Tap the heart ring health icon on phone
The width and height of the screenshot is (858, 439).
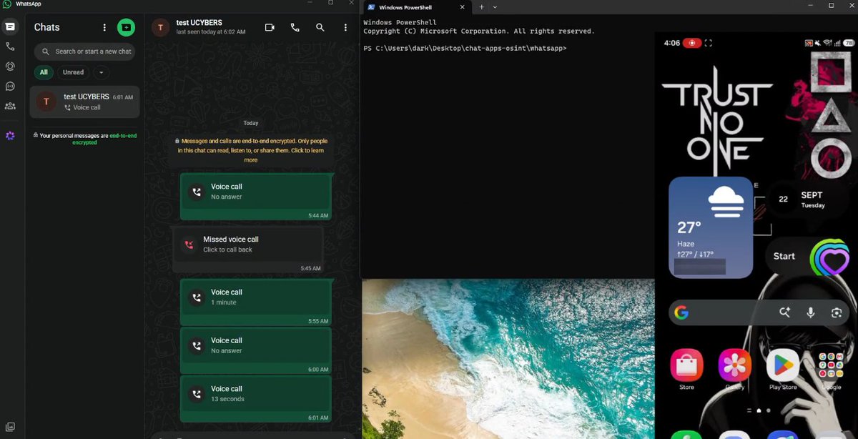pyautogui.click(x=829, y=258)
